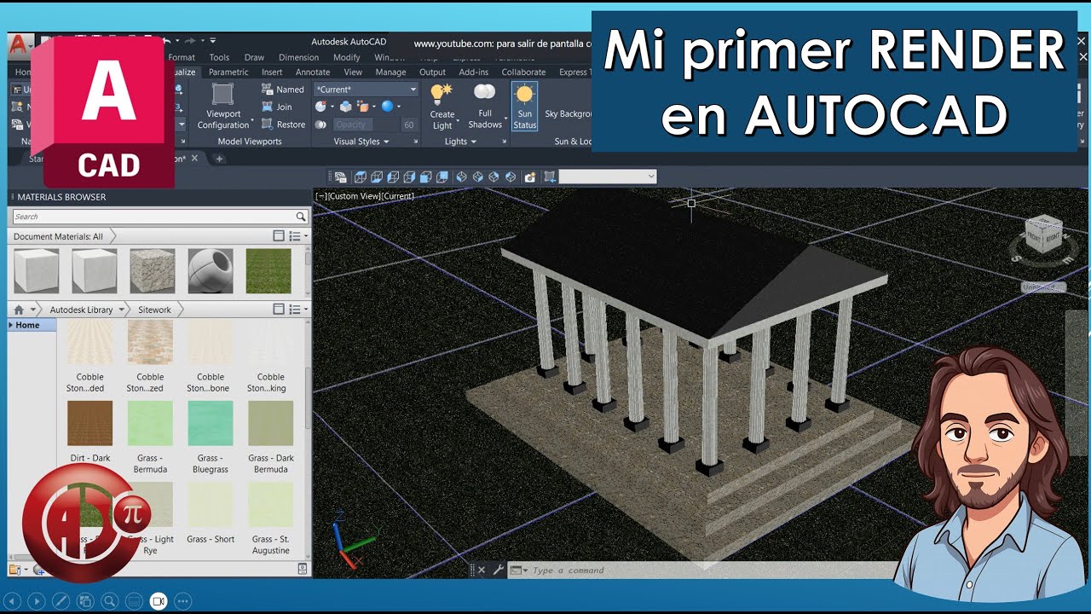Toggle the Document Materials panel view icon
Viewport: 1091px width, 614px height.
click(279, 236)
